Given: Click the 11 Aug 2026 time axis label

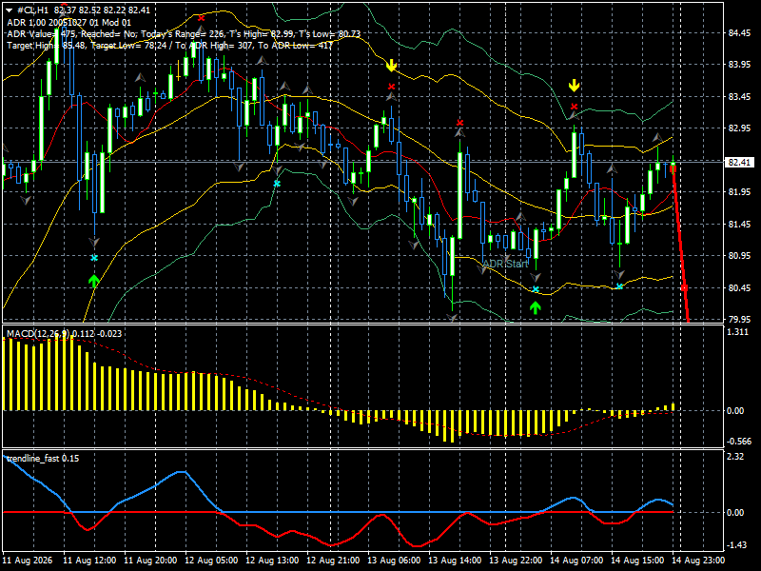Looking at the screenshot, I should coord(28,561).
